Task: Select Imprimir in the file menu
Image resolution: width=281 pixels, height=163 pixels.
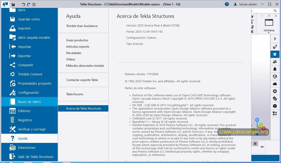Action: (x=30, y=28)
